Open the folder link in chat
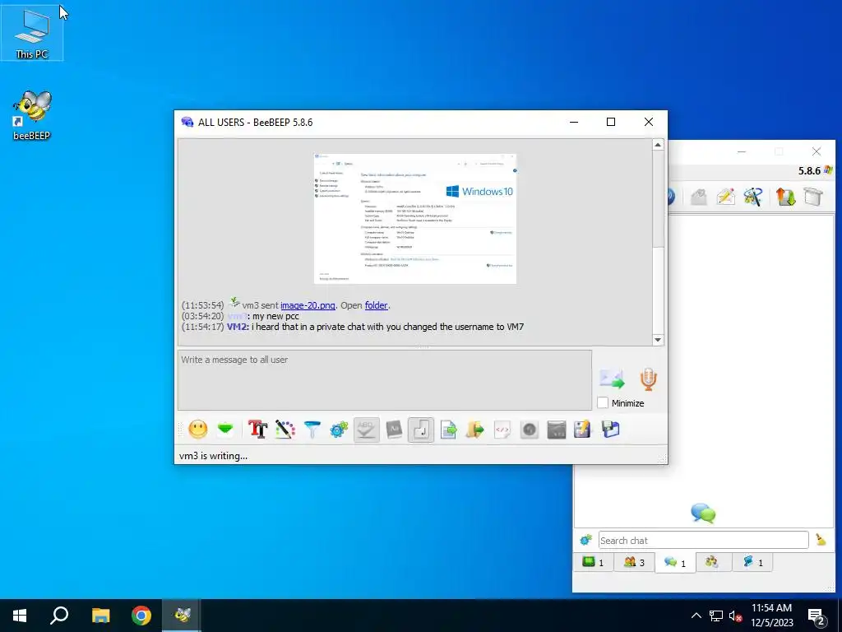This screenshot has width=842, height=632. pos(376,305)
